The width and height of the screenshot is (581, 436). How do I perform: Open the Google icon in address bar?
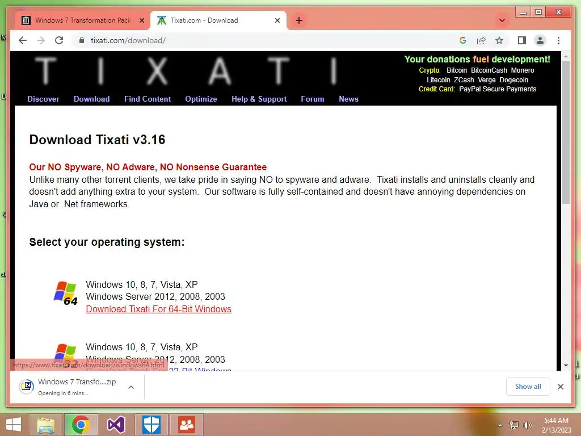click(463, 40)
